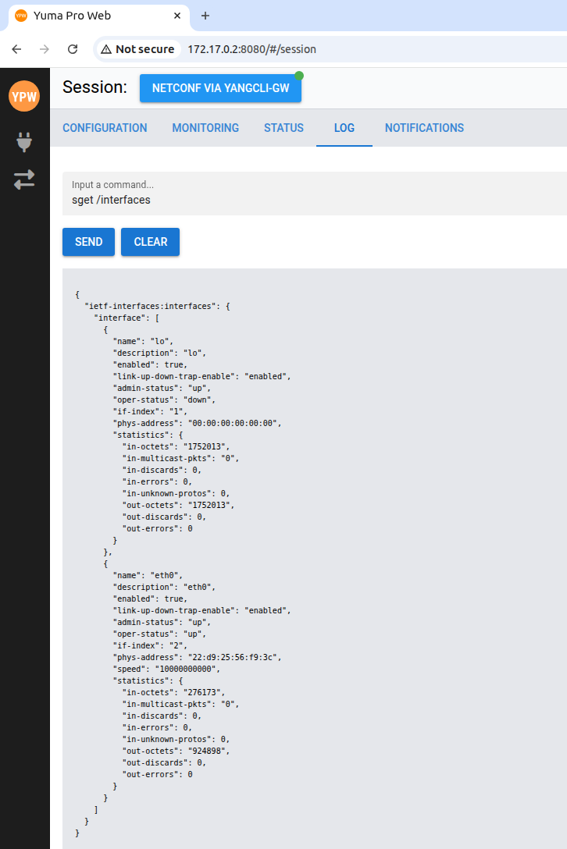Open a new browser tab
567x849 pixels.
[x=205, y=15]
